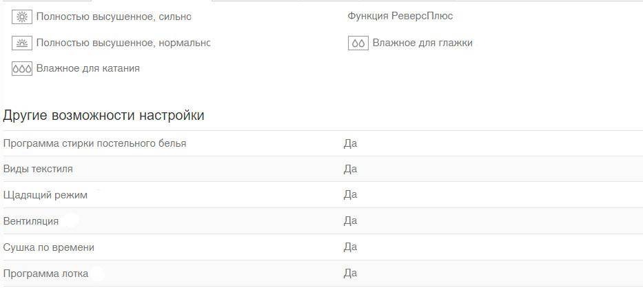Click the normal full-dry half-sun icon
Image resolution: width=643 pixels, height=288 pixels.
22,43
